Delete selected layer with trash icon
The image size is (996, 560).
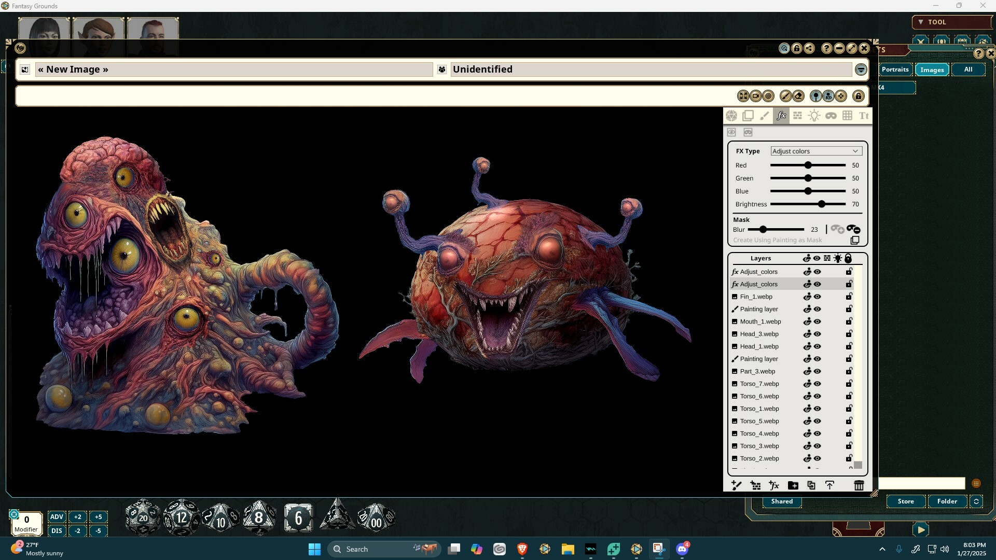pyautogui.click(x=859, y=485)
